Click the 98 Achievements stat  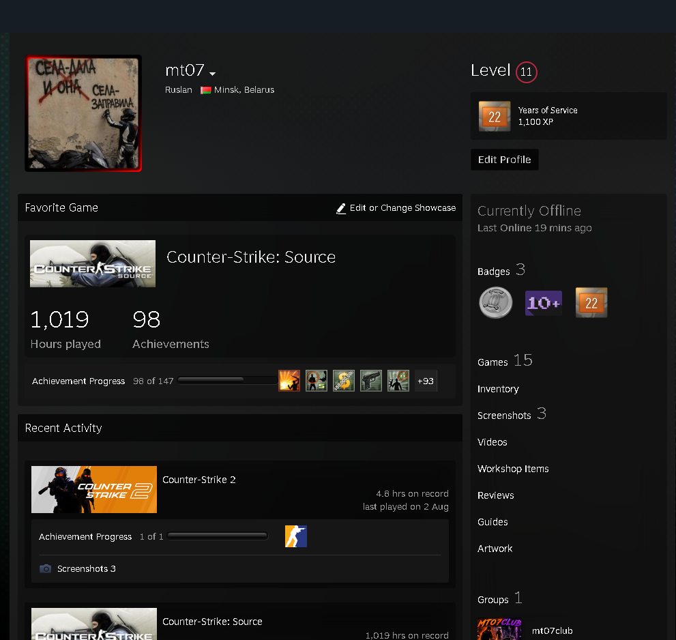[171, 329]
